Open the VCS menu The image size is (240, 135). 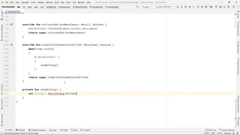coord(74,2)
